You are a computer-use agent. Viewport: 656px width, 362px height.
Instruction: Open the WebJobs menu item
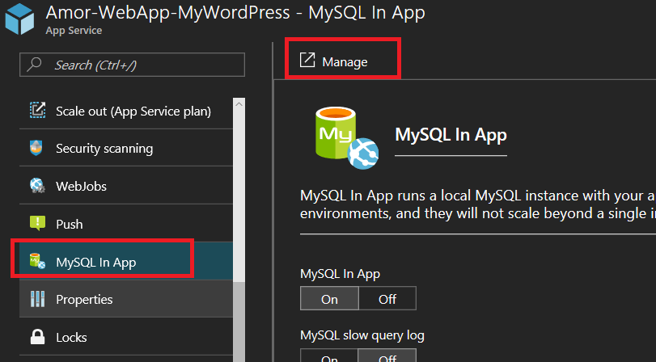click(x=126, y=186)
